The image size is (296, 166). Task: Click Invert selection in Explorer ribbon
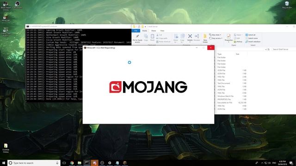point(253,42)
